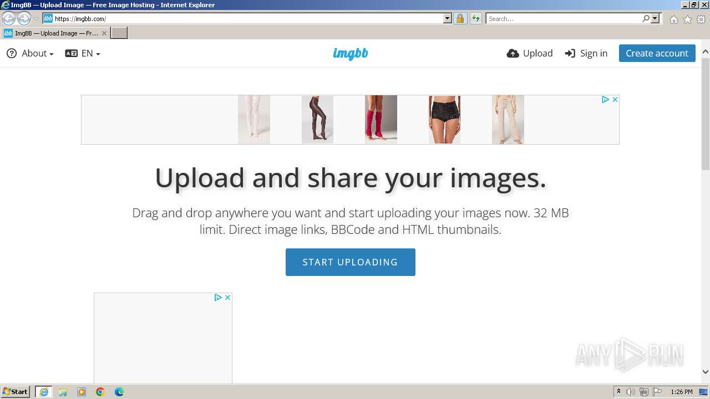Show hidden system tray icons
This screenshot has height=399, width=710.
(x=618, y=392)
